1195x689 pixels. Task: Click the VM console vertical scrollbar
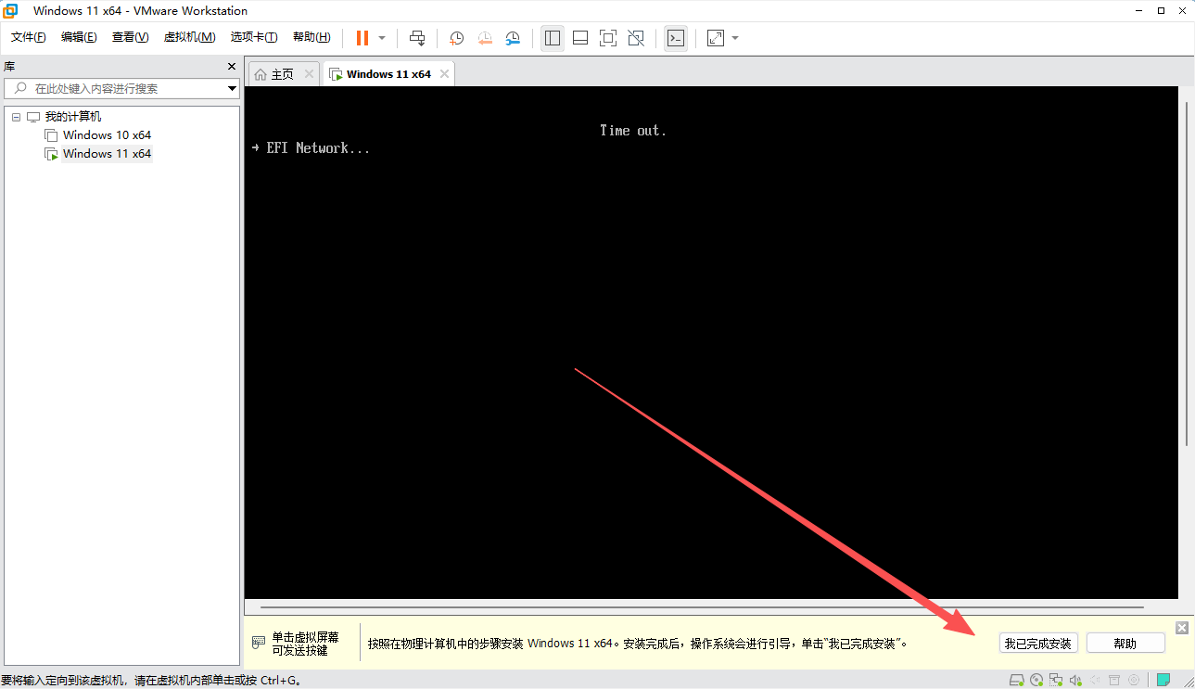pyautogui.click(x=1189, y=272)
